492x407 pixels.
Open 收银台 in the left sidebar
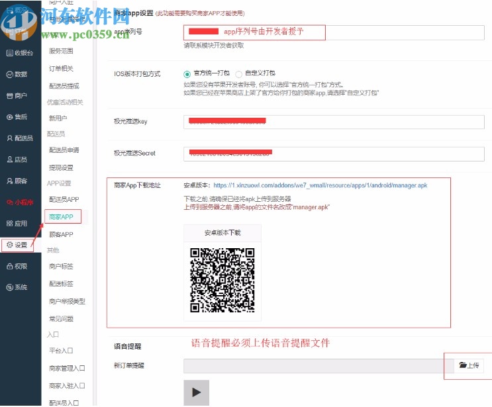tap(20, 53)
